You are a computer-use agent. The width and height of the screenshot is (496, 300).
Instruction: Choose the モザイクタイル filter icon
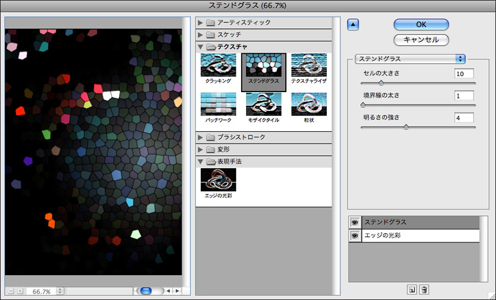(265, 106)
